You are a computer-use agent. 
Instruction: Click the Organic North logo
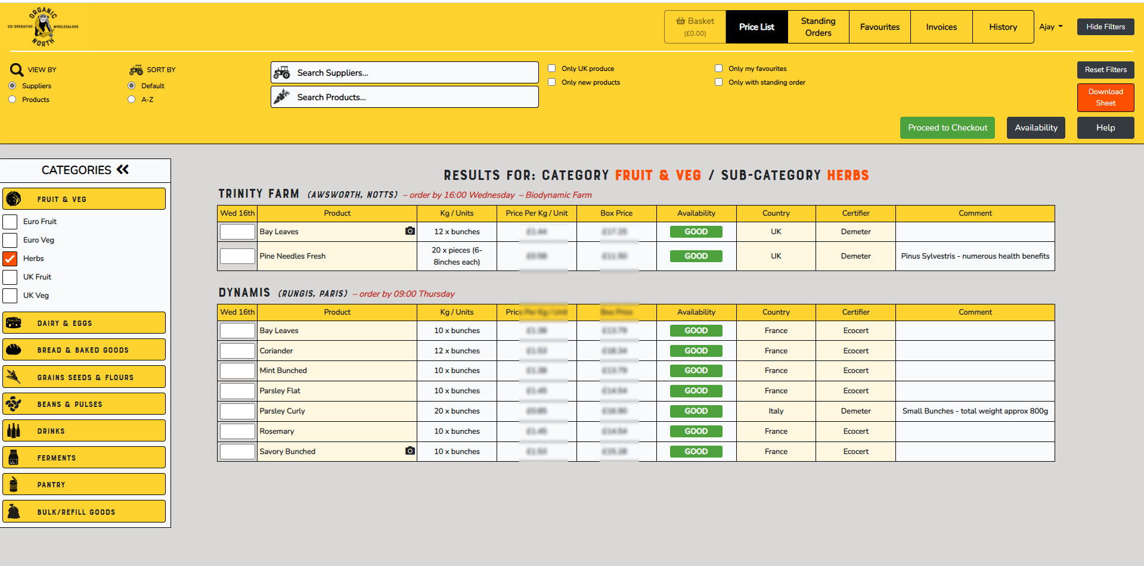(x=43, y=27)
